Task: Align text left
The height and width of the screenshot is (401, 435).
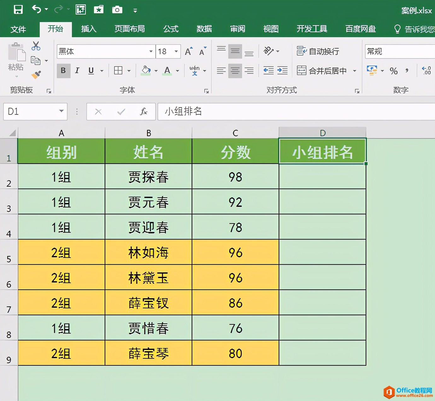Action: point(221,71)
